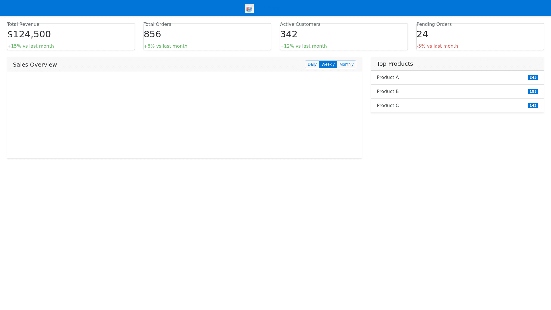
Task: Switch sales chart to Daily view
Action: tap(312, 64)
